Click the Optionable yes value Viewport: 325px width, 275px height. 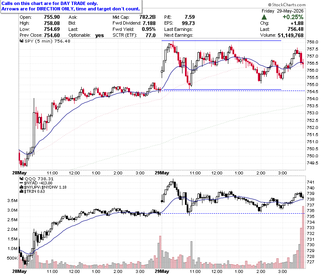tap(100, 35)
